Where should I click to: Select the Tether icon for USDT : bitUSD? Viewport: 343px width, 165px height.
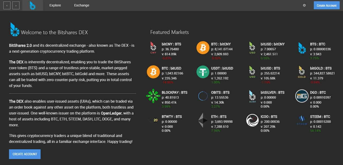[x=203, y=72]
